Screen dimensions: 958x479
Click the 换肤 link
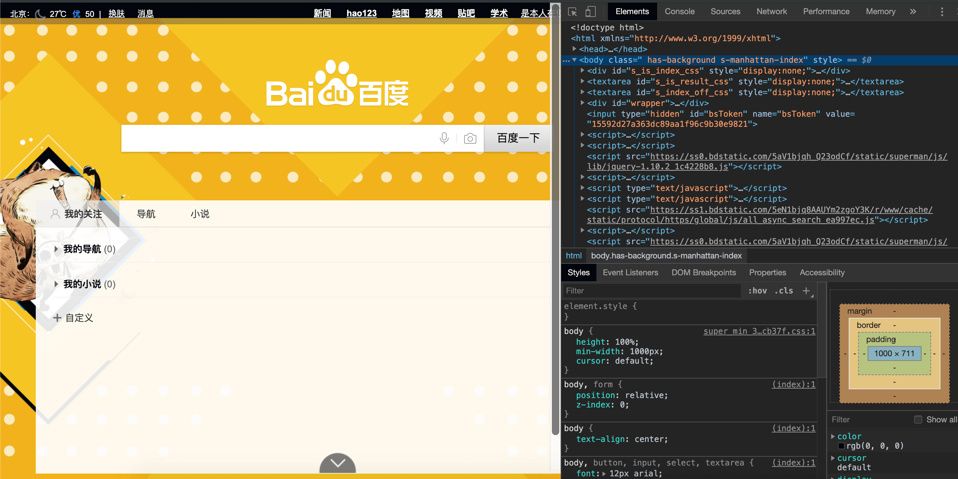pos(116,14)
